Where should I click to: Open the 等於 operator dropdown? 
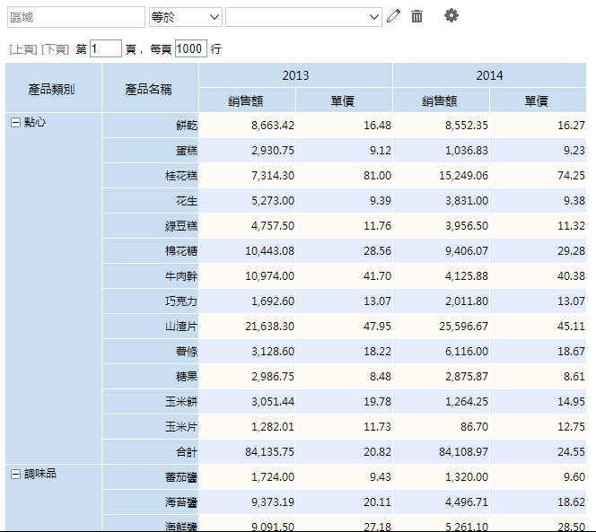(185, 17)
